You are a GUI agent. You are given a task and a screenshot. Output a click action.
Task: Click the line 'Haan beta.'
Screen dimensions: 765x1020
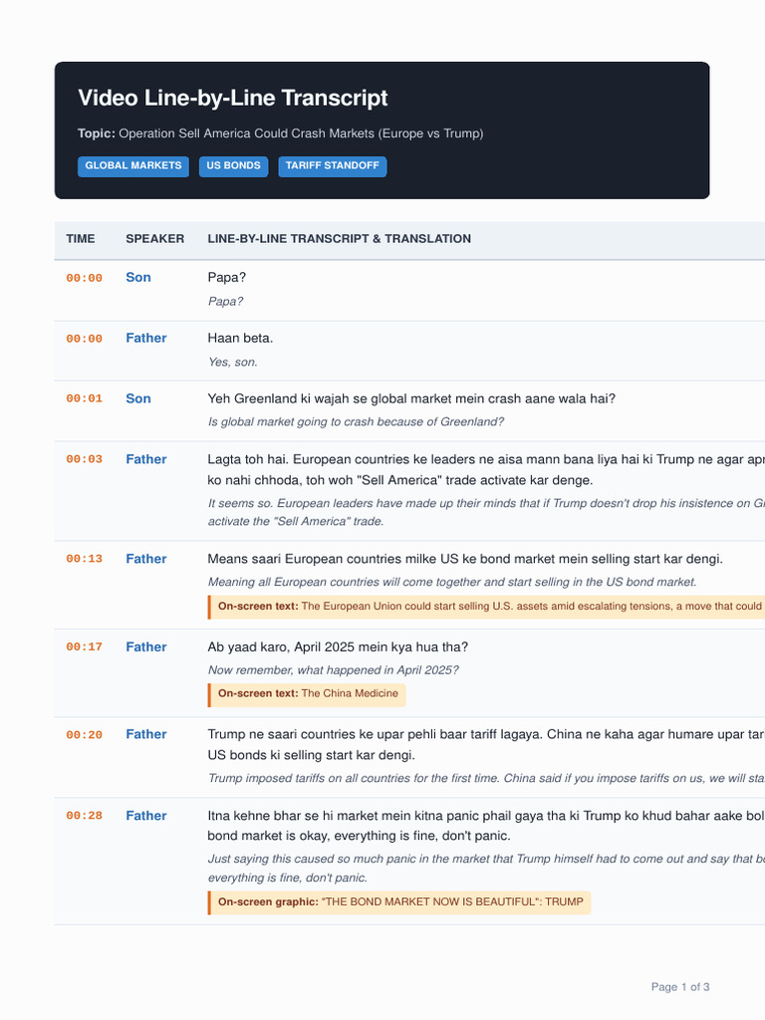[x=241, y=338]
